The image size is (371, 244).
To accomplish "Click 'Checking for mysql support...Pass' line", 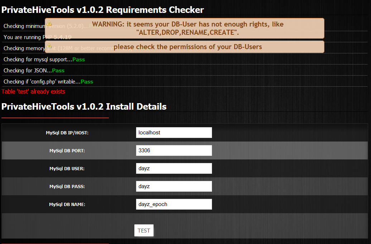I will click(x=44, y=59).
